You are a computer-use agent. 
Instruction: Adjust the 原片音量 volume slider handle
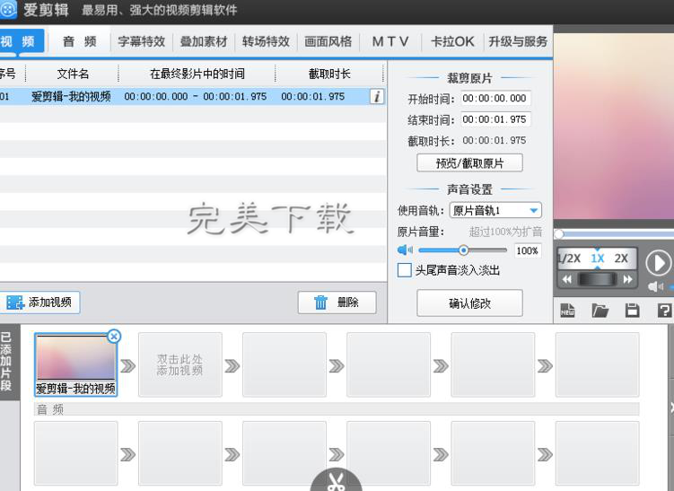(x=463, y=250)
